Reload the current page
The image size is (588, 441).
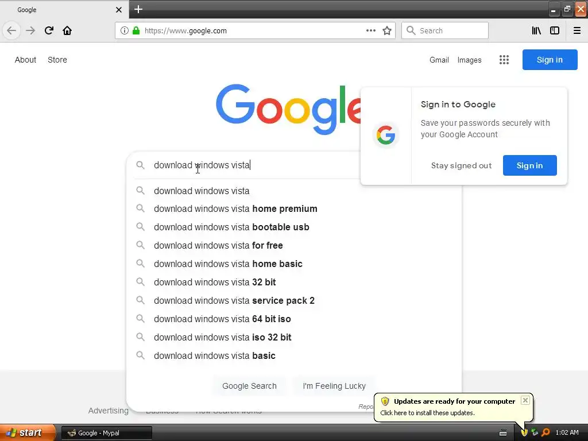(49, 30)
